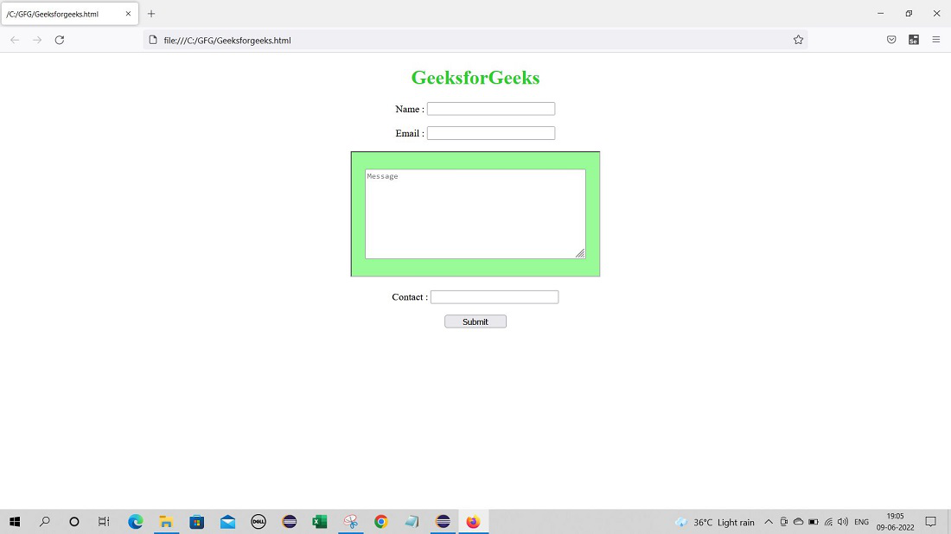The image size is (951, 534).
Task: Focus the Name input field
Action: pos(491,109)
